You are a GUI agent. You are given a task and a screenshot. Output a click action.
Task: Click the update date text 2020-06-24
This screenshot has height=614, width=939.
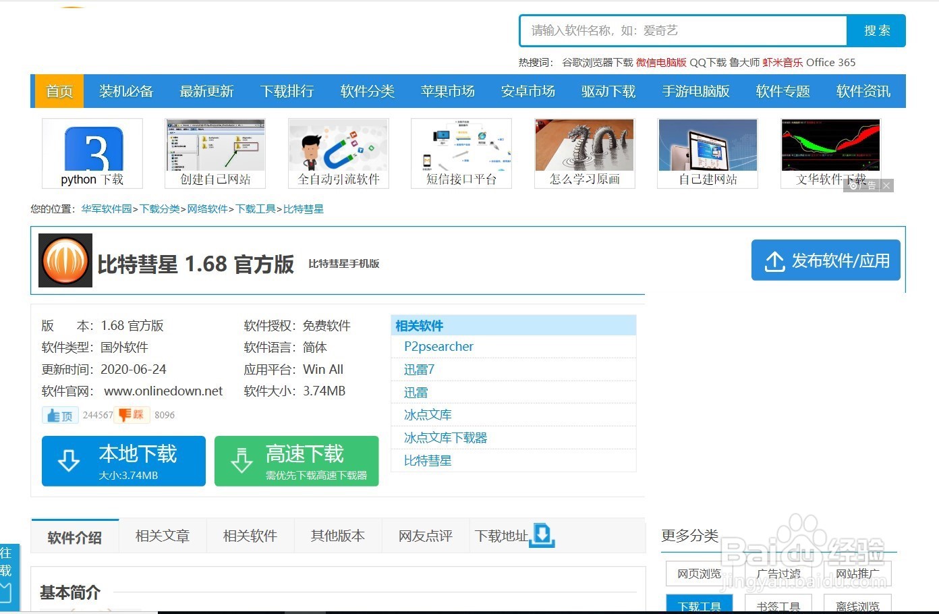pos(134,370)
